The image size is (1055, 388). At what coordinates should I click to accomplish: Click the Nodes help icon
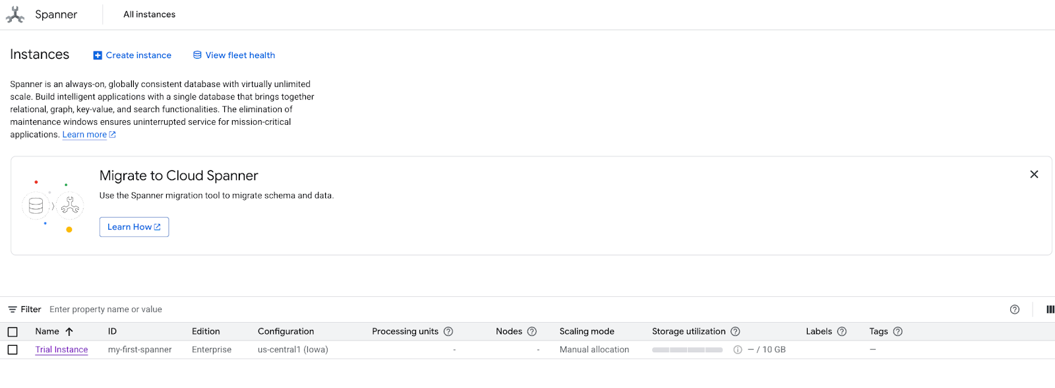(x=532, y=331)
